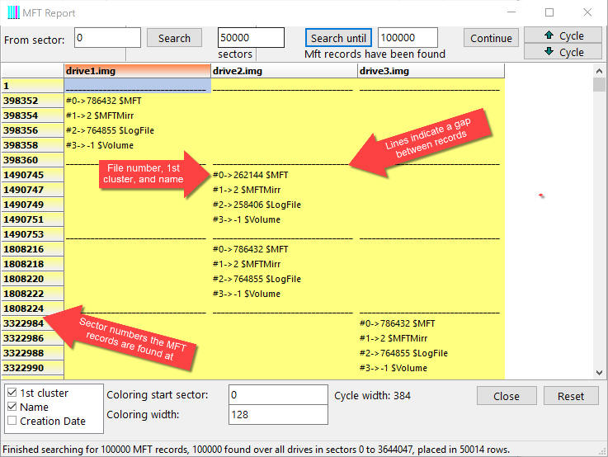Select the drive3.img column header

click(x=430, y=71)
